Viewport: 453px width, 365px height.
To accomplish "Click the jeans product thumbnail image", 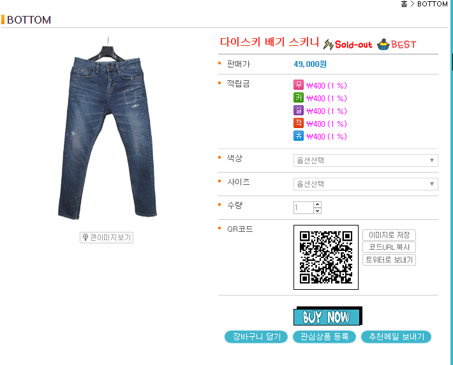I will click(x=107, y=129).
